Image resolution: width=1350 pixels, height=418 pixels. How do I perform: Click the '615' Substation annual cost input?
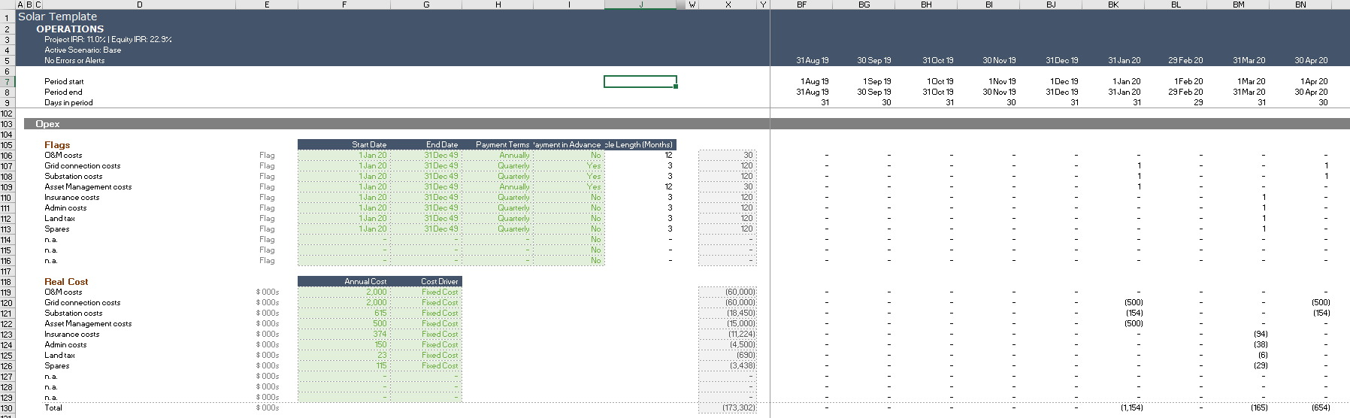pyautogui.click(x=380, y=313)
